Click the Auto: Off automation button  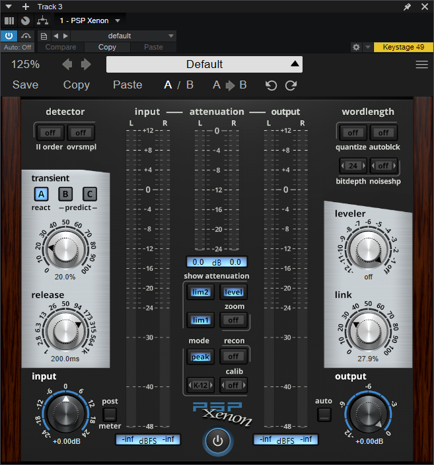coord(17,47)
